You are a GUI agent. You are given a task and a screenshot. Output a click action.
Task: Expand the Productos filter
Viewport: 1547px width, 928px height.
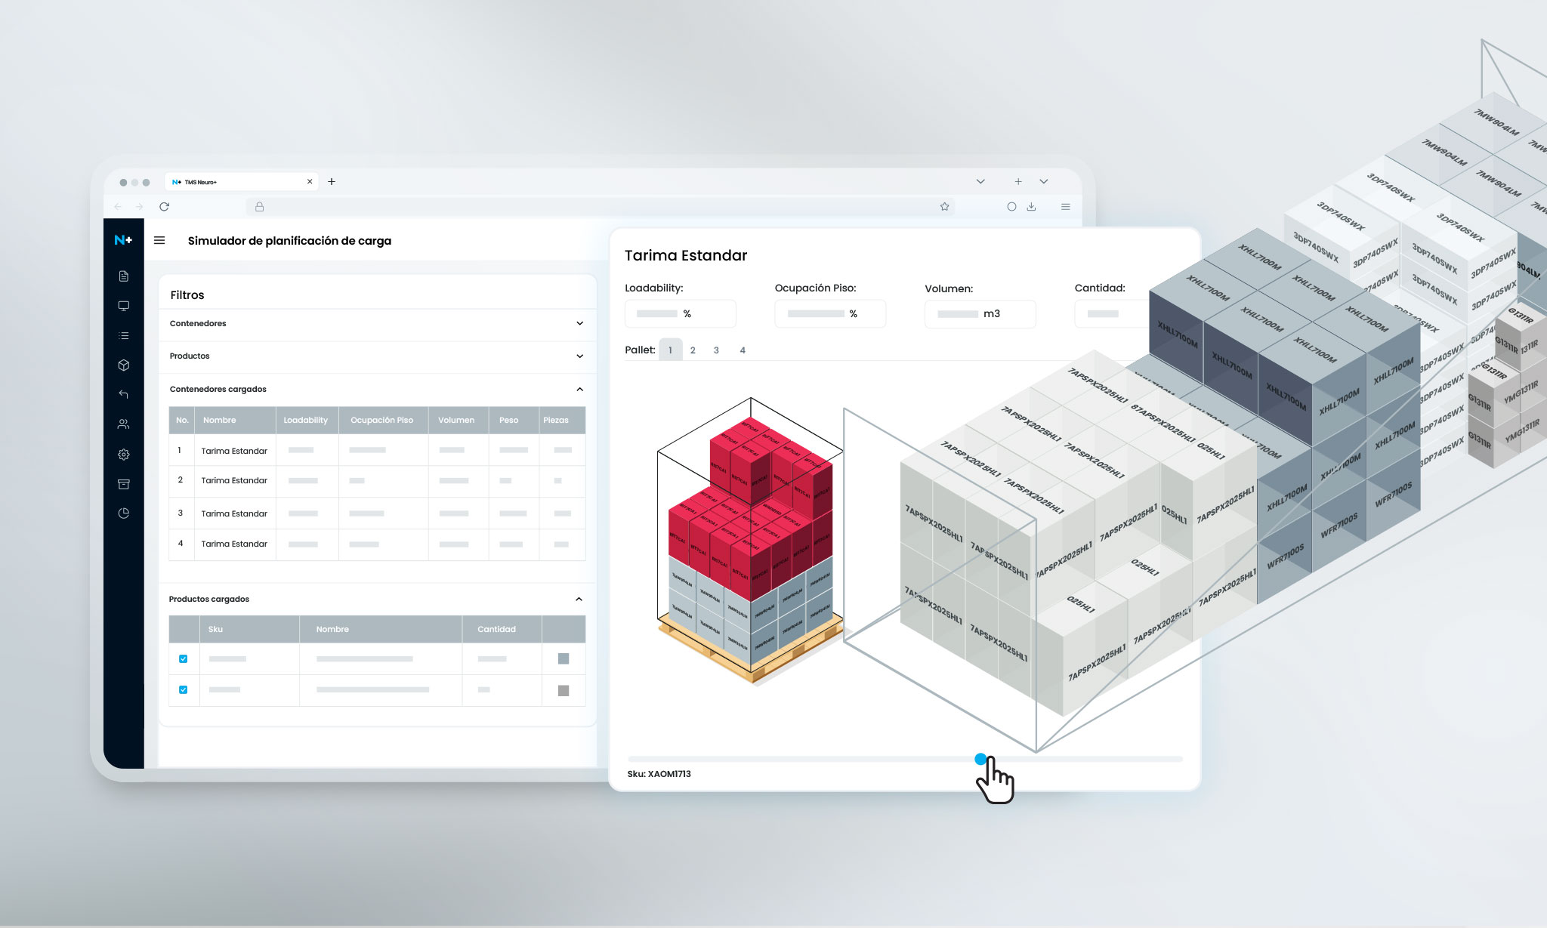(x=579, y=356)
